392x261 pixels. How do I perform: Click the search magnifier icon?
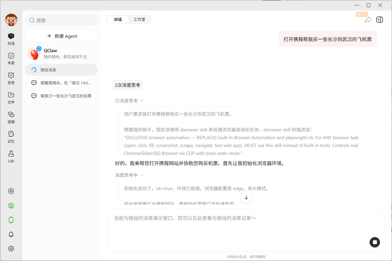(32, 20)
